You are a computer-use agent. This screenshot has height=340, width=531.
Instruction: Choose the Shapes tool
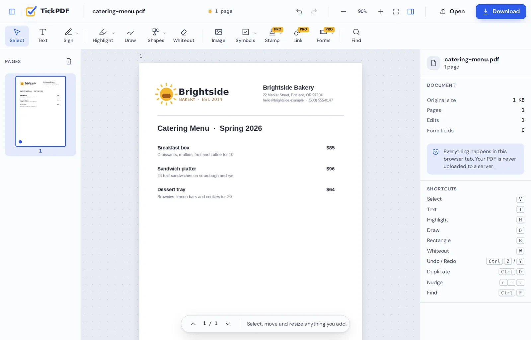(x=156, y=36)
